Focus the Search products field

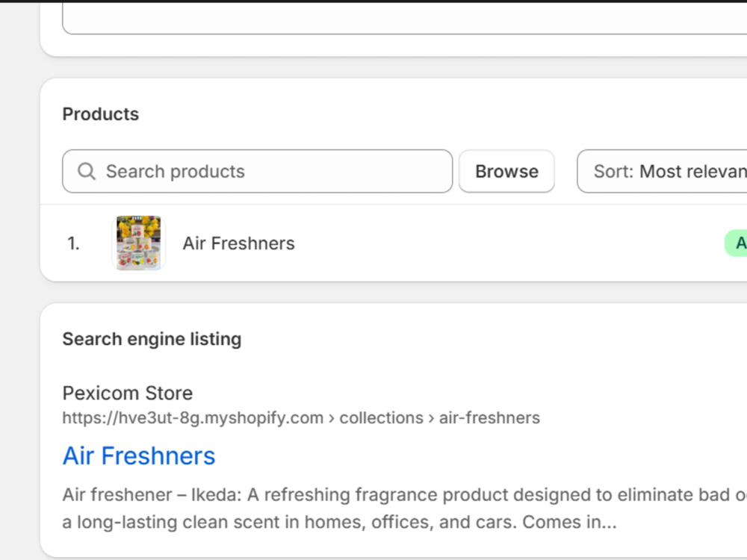257,172
